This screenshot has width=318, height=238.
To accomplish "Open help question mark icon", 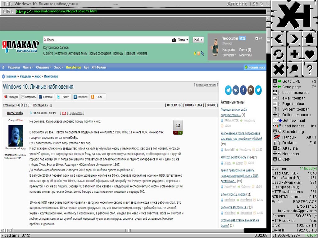I will [310, 69].
